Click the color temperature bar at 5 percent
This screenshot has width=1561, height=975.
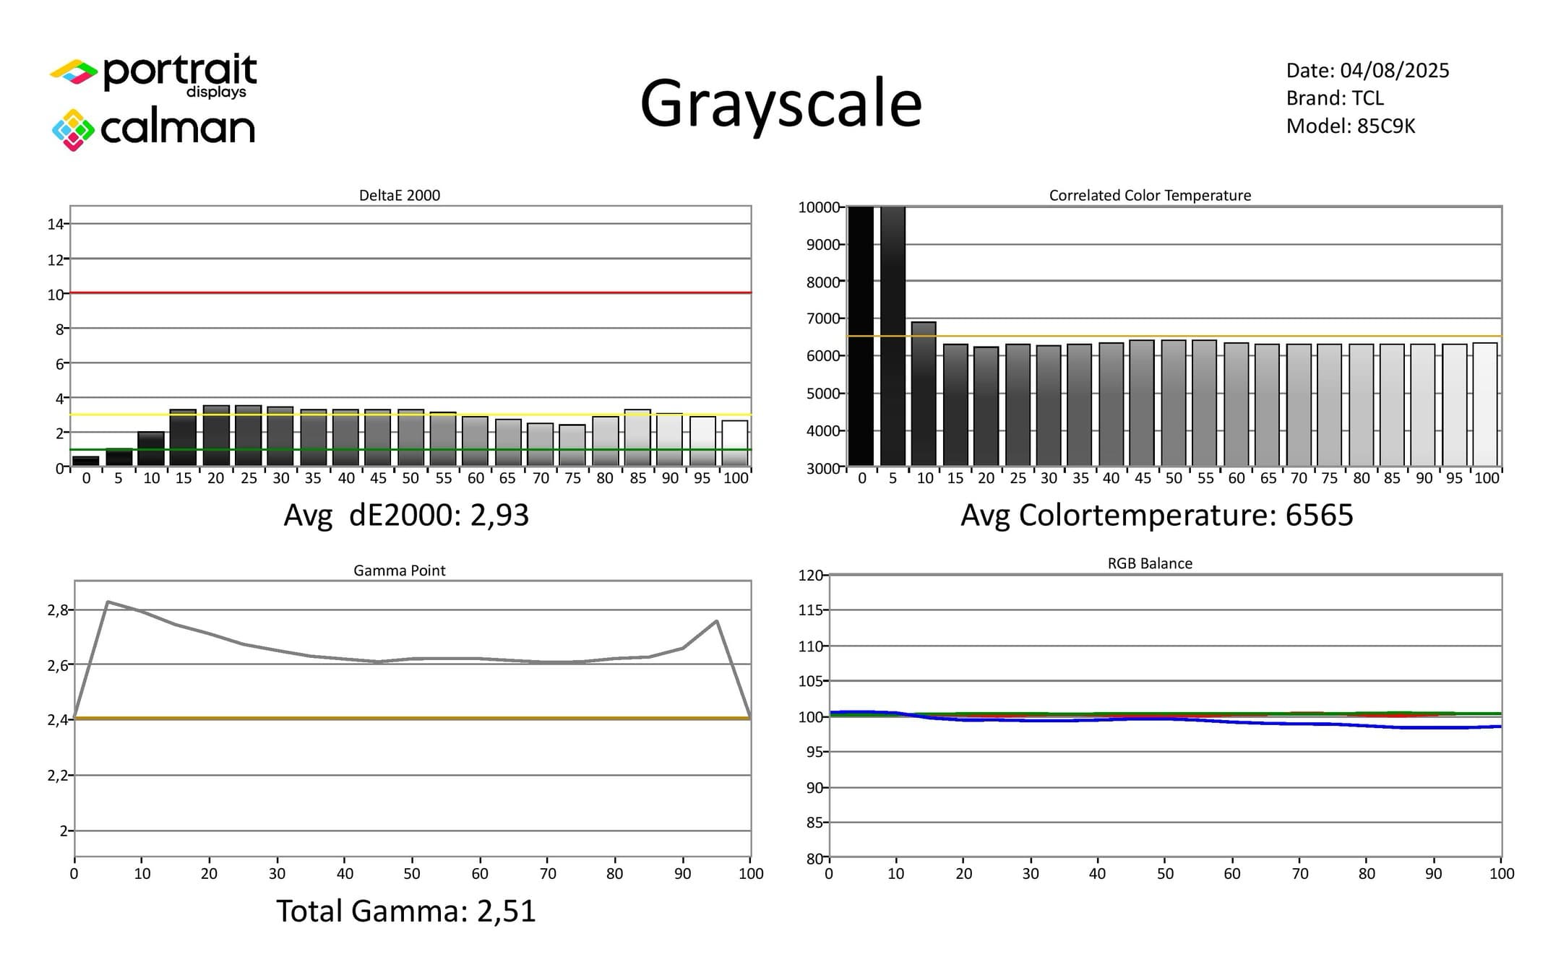(893, 336)
